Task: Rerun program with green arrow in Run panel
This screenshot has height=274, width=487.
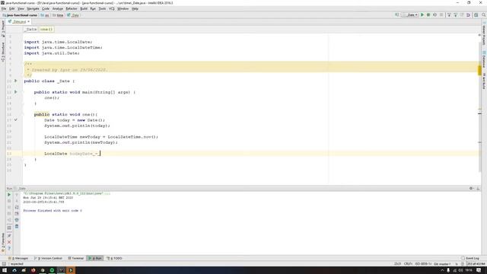Action: pyautogui.click(x=9, y=195)
